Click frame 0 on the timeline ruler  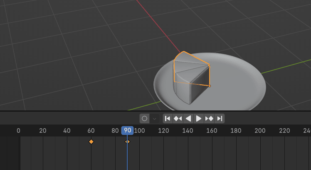[18, 131]
